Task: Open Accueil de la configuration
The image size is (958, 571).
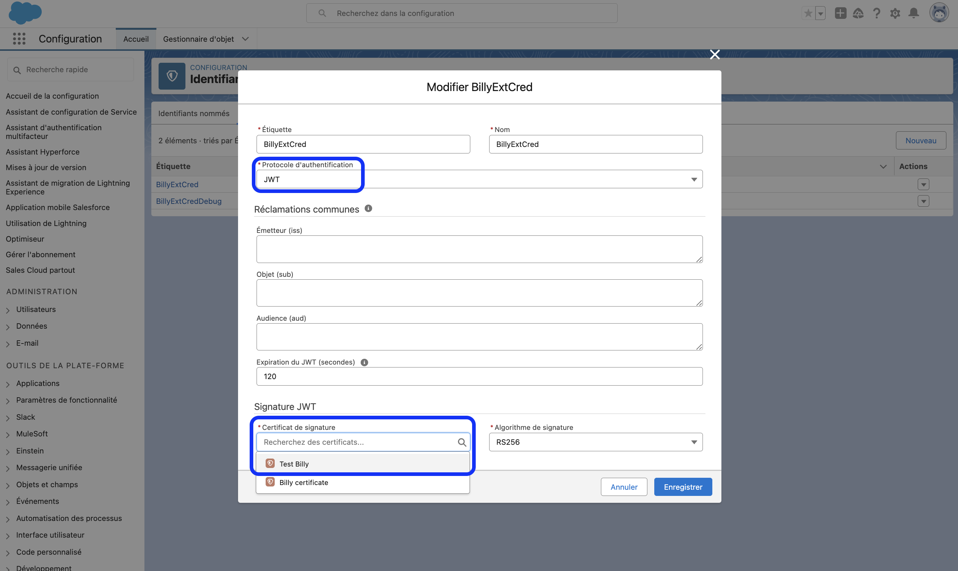Action: point(52,96)
